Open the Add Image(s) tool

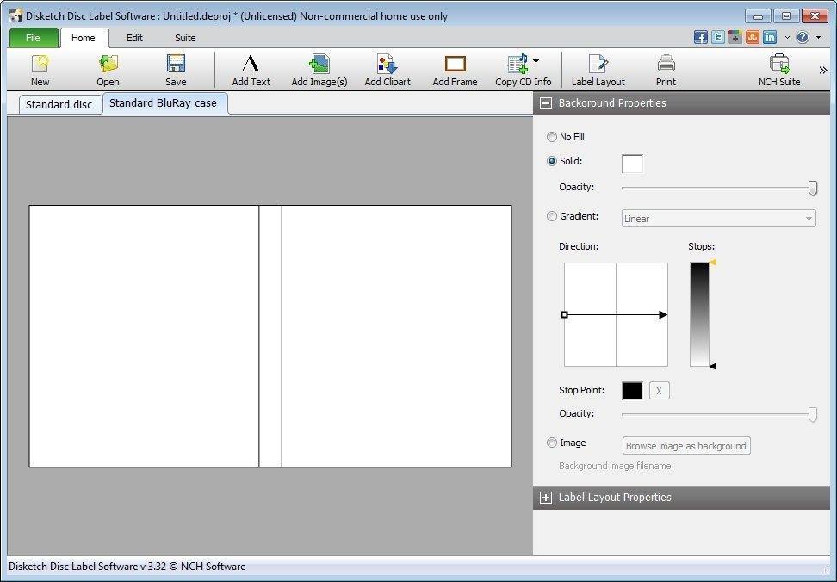click(319, 69)
